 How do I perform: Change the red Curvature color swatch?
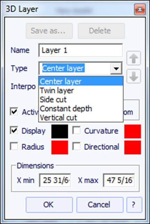tap(133, 131)
